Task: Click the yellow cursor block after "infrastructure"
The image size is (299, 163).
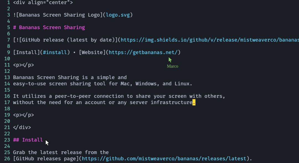Action: tap(194, 102)
